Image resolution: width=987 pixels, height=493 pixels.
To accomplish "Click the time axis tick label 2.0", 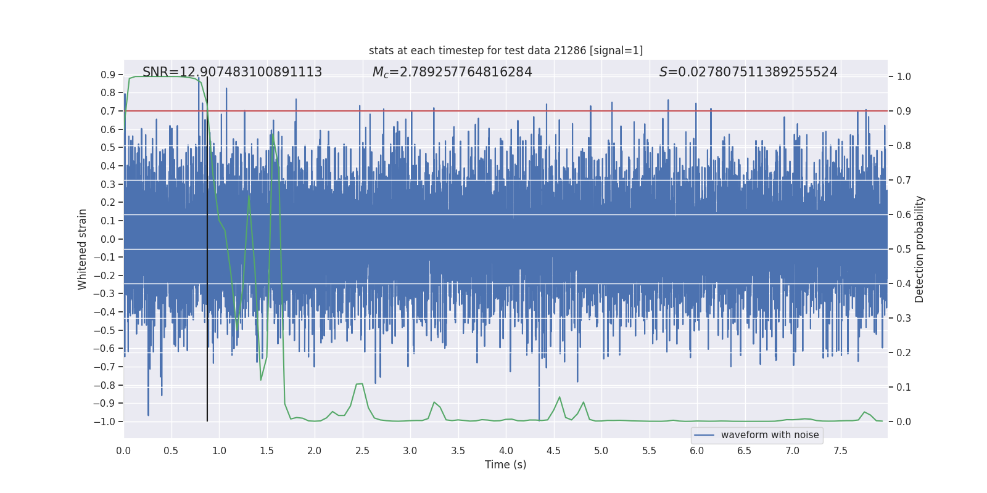I will [315, 450].
